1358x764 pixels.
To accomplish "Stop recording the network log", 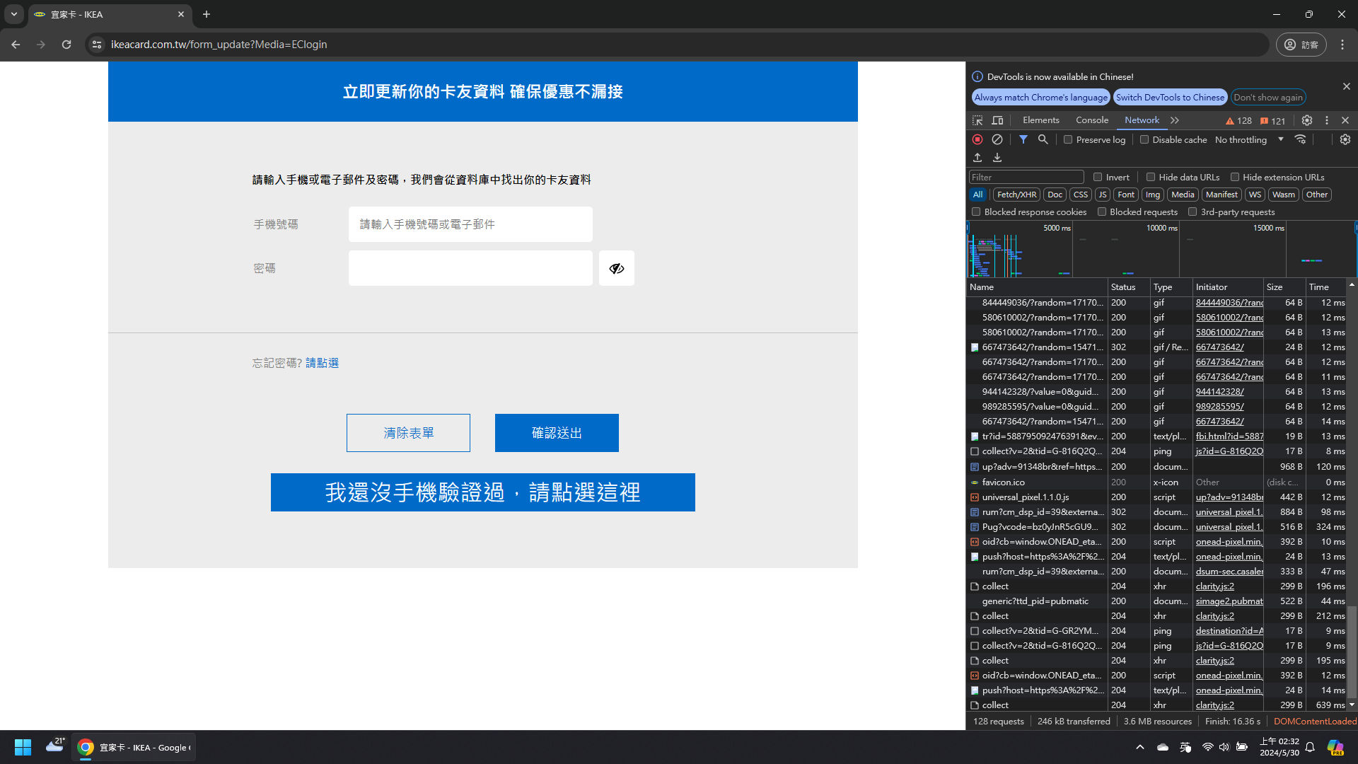I will (977, 139).
